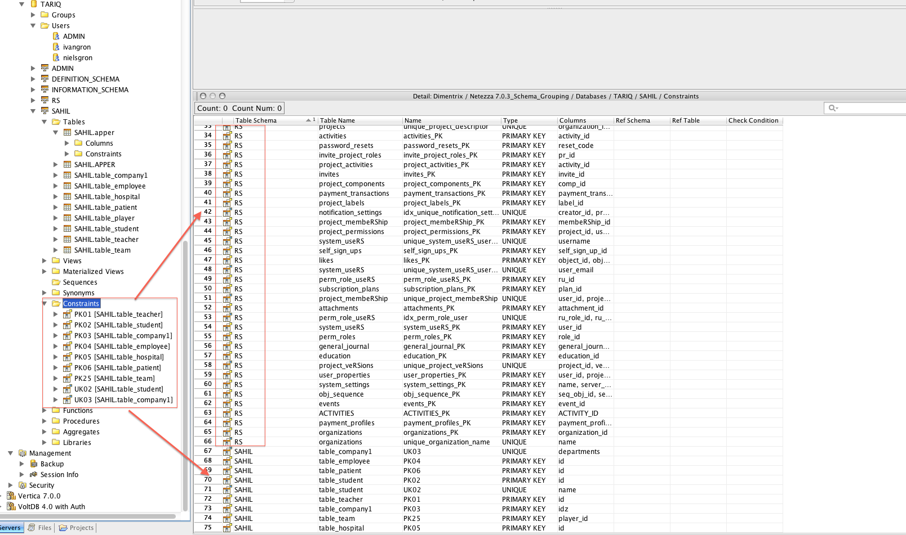Sort by Name column header
Image resolution: width=906 pixels, height=535 pixels.
(x=451, y=120)
